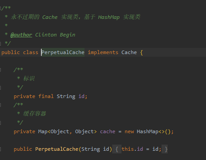The image size is (206, 160).
Task: Click the id field name in the private final declaration
Action: pyautogui.click(x=81, y=96)
